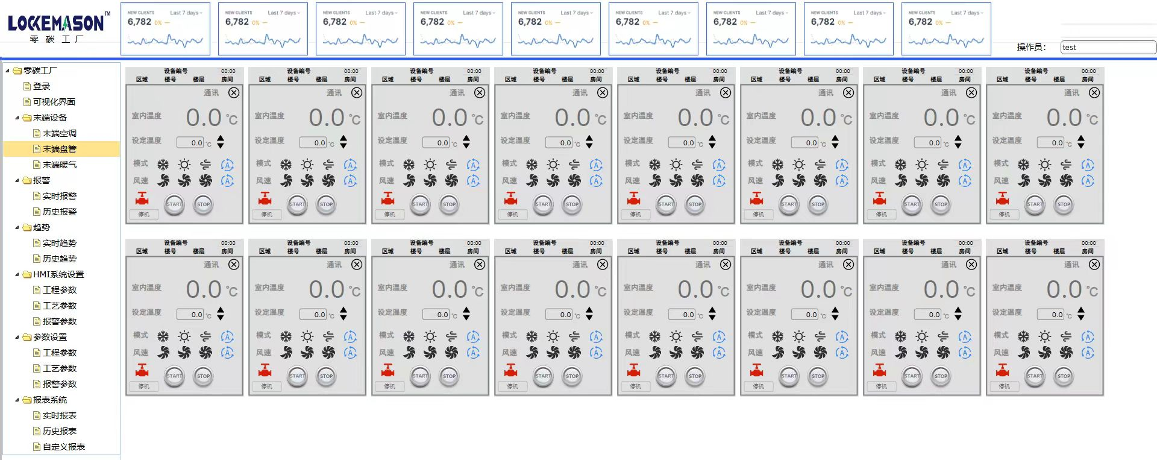This screenshot has width=1157, height=460.
Task: Collapse the 报警 tree group arrow
Action: coord(17,180)
